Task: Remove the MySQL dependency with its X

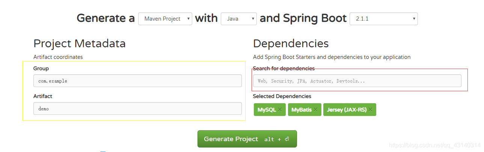Action: [280, 110]
